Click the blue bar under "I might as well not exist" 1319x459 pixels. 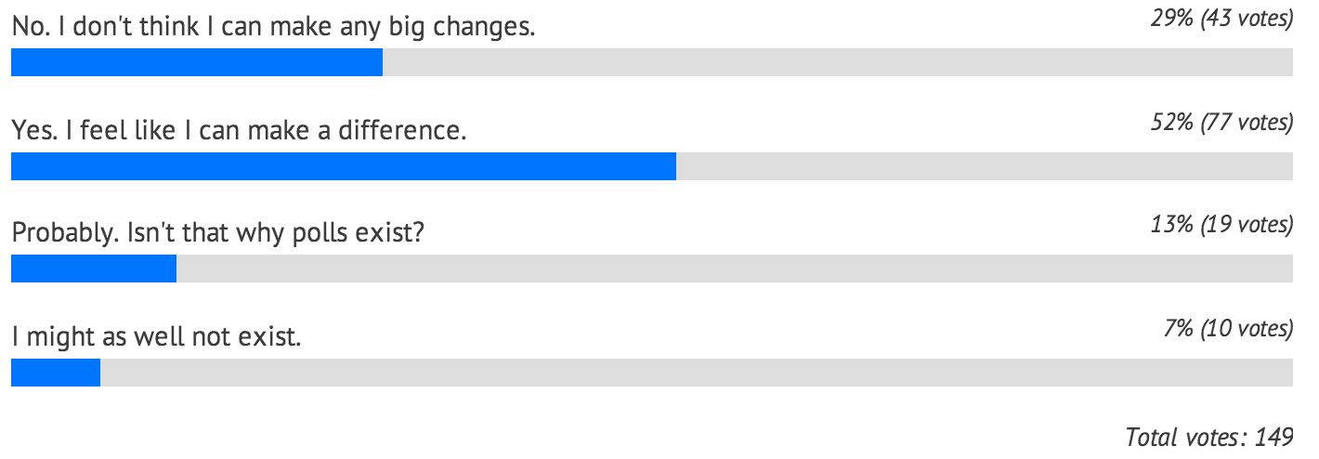(x=56, y=371)
